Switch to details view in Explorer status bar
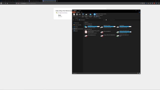Image resolution: width=160 pixels, height=90 pixels. click(138, 73)
